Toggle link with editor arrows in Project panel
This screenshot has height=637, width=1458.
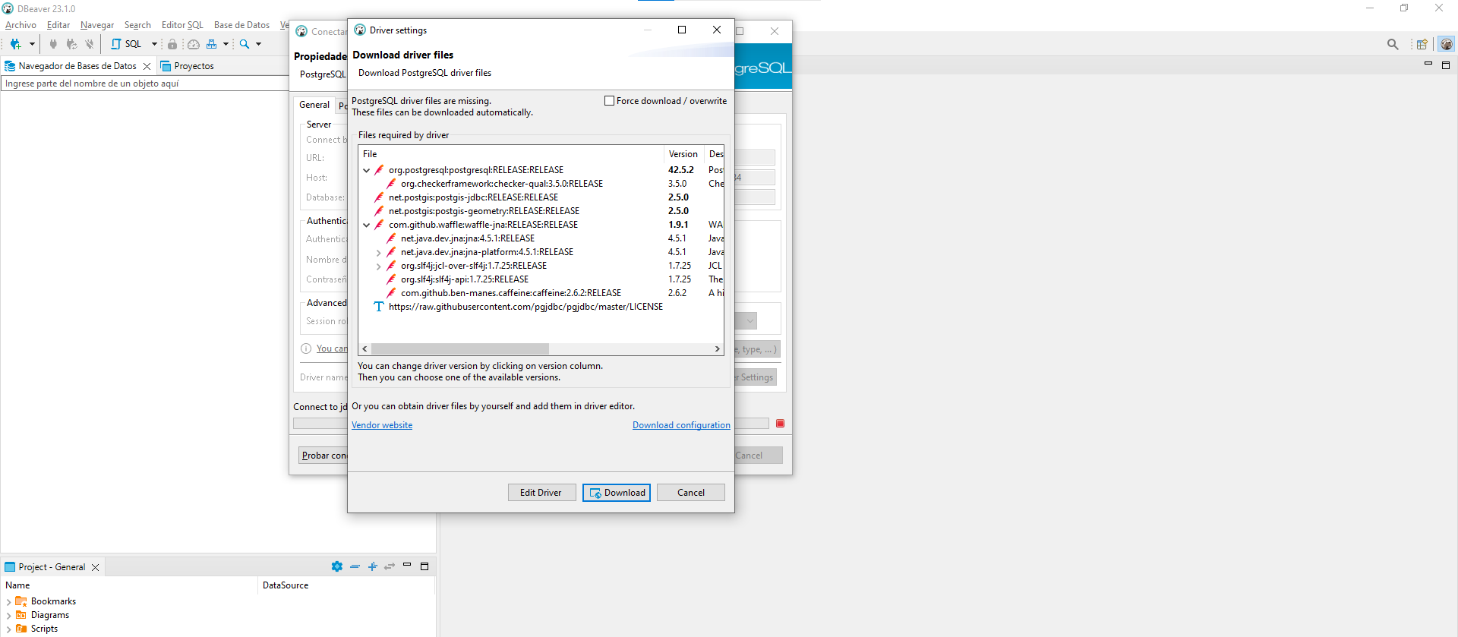tap(390, 566)
